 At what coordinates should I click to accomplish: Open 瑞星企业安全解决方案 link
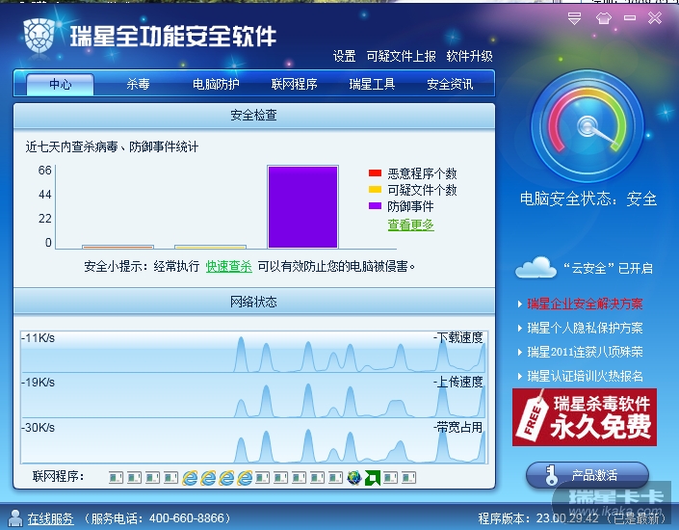(x=585, y=304)
